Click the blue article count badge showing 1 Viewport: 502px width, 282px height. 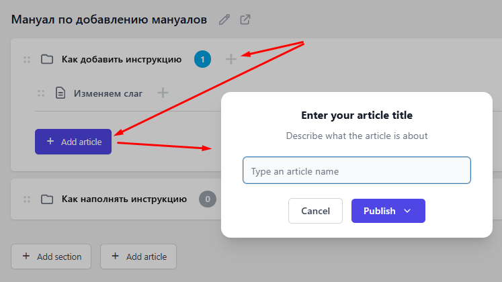[202, 59]
